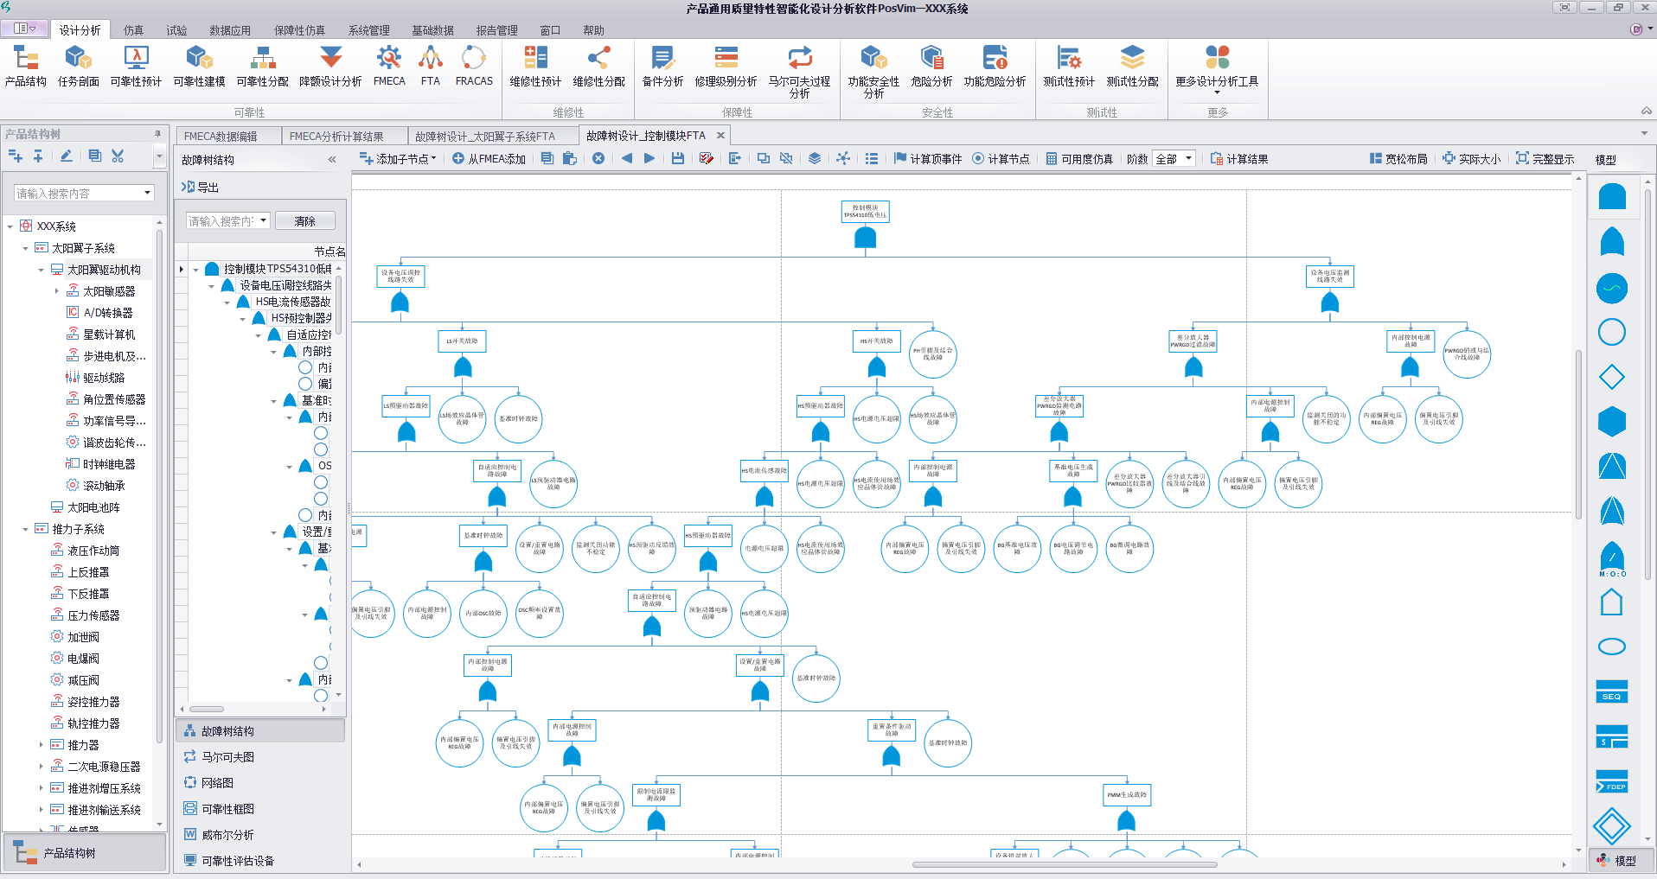Collapse the 太阳翼子系统 tree node
This screenshot has width=1657, height=879.
click(25, 249)
